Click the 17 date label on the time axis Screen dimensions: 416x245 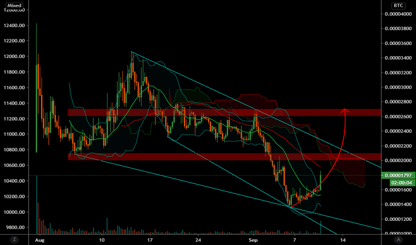click(150, 240)
